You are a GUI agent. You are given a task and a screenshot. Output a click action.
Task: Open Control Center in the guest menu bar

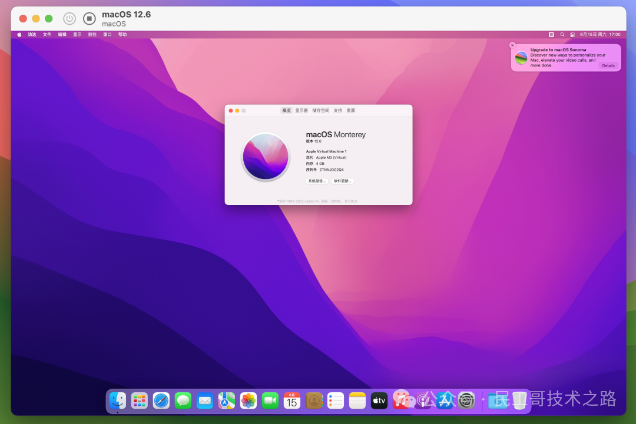click(572, 35)
